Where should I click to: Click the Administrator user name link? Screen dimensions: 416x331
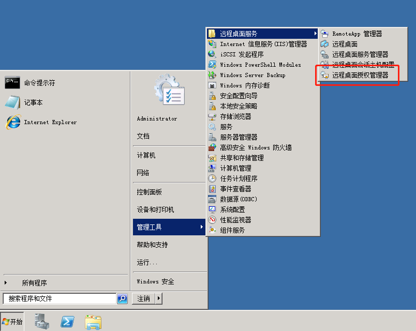[x=157, y=118]
